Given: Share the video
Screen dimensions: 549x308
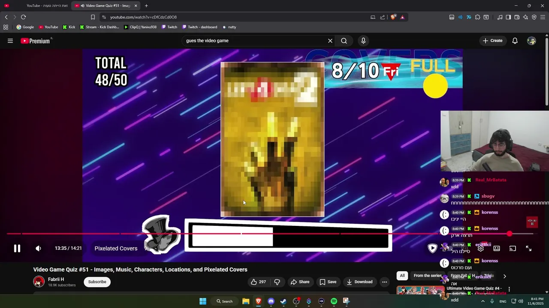Looking at the screenshot, I should [x=300, y=282].
